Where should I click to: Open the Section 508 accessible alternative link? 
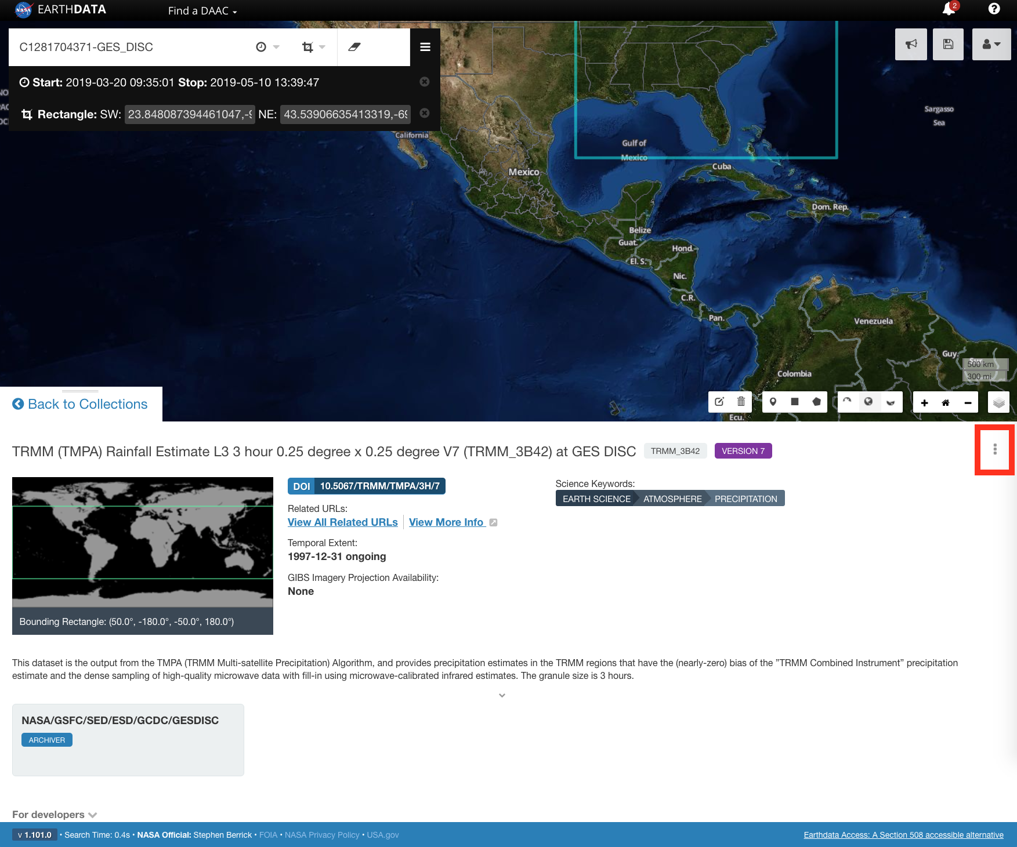click(903, 835)
